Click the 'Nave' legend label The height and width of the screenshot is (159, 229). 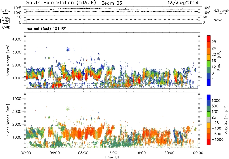[x=218, y=20]
